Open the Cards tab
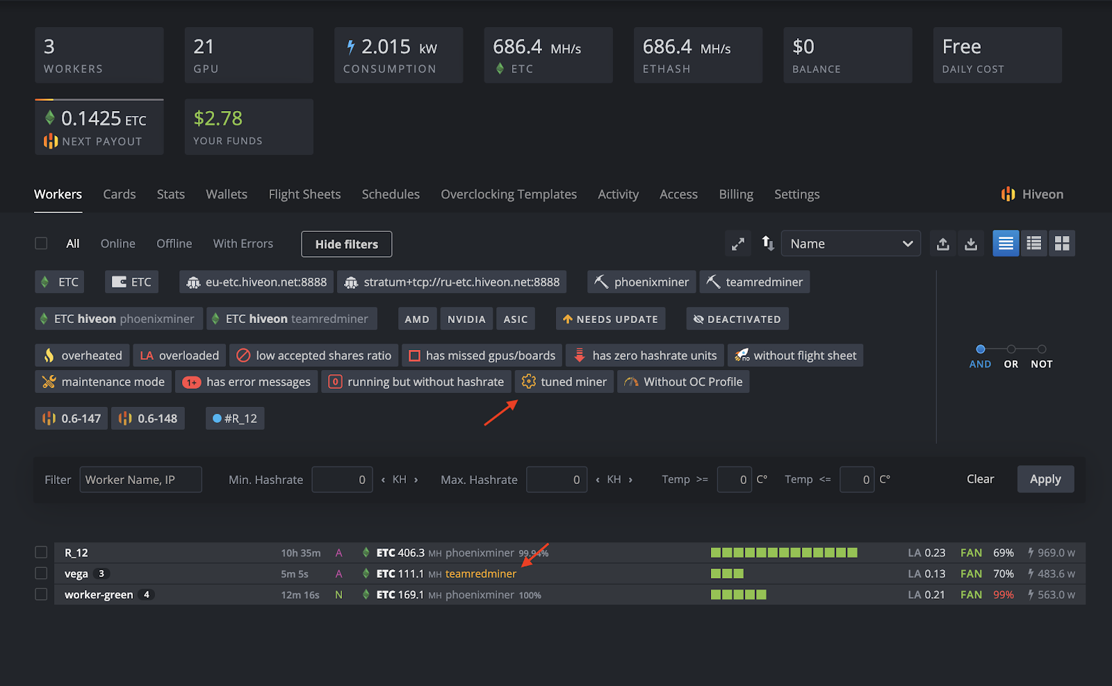1112x686 pixels. click(120, 194)
